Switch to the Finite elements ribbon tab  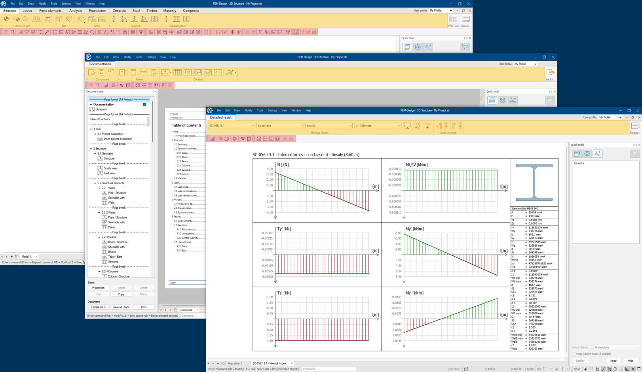[x=50, y=11]
